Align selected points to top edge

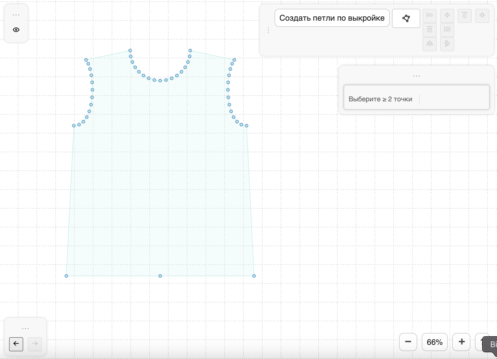[x=464, y=16]
